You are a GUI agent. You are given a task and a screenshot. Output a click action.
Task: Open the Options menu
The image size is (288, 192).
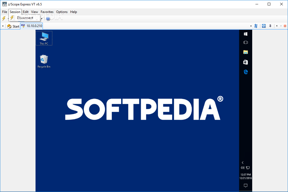(62, 12)
